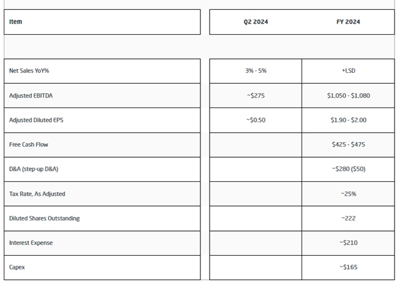Viewport: 397px width, 285px height.
Task: Click the Item column header
Action: 16,22
